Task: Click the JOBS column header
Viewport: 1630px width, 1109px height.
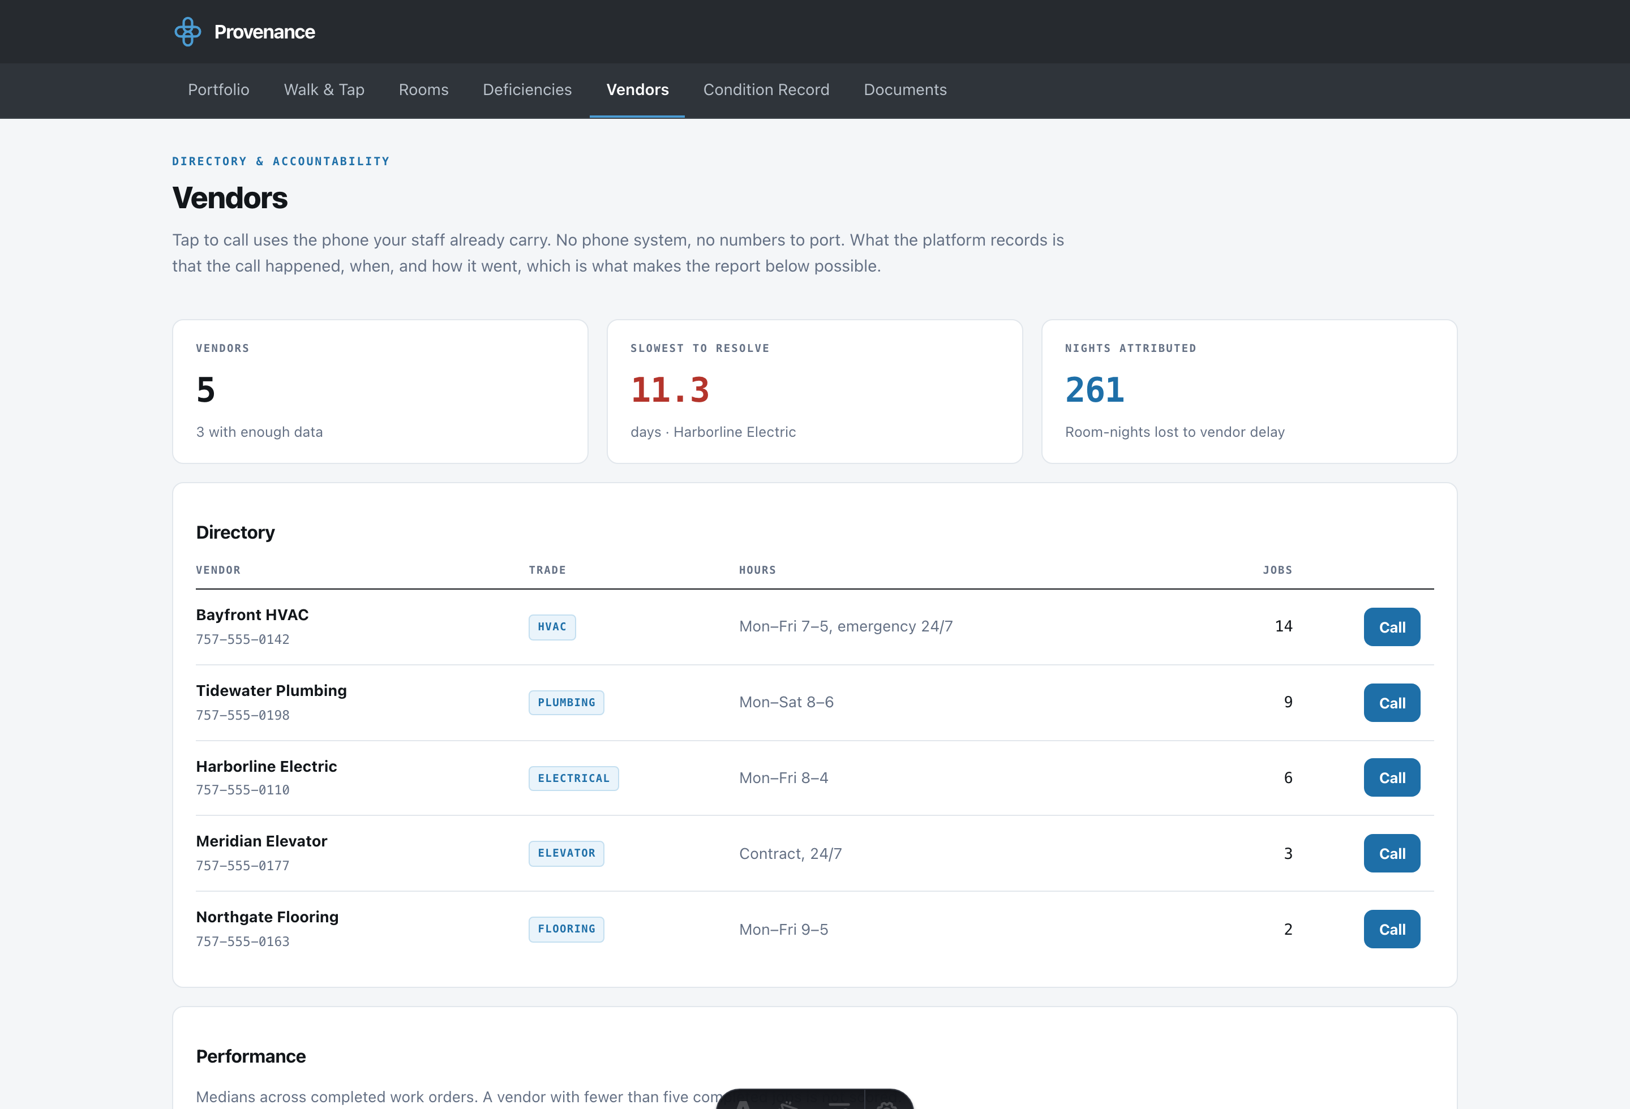Action: (x=1277, y=570)
